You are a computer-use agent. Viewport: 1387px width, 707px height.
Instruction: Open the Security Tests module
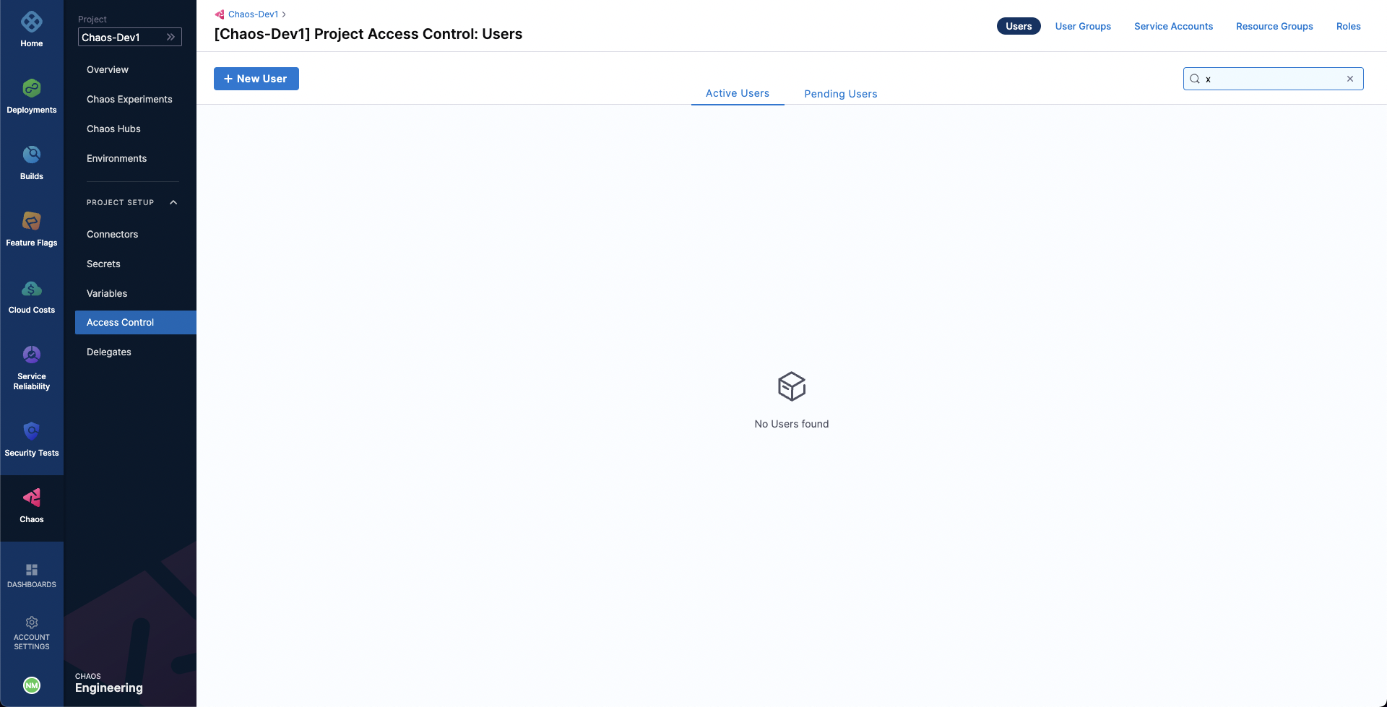click(x=32, y=440)
